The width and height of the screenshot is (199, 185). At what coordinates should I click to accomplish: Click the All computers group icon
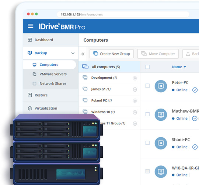click(x=85, y=67)
